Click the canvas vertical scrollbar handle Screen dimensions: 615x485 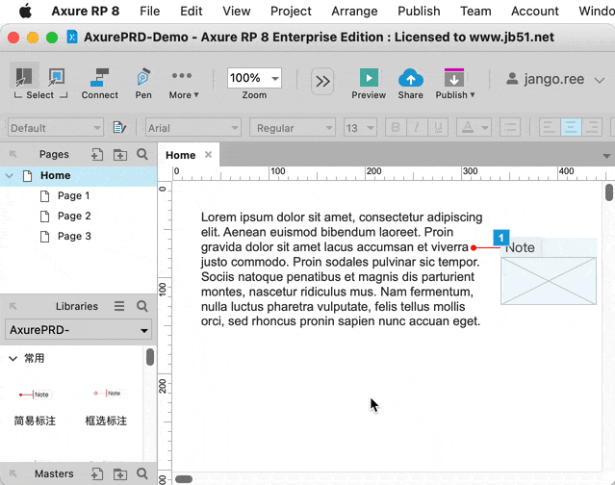[608, 192]
